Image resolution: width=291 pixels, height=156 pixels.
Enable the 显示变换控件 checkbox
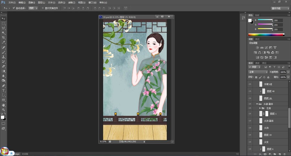click(x=43, y=8)
